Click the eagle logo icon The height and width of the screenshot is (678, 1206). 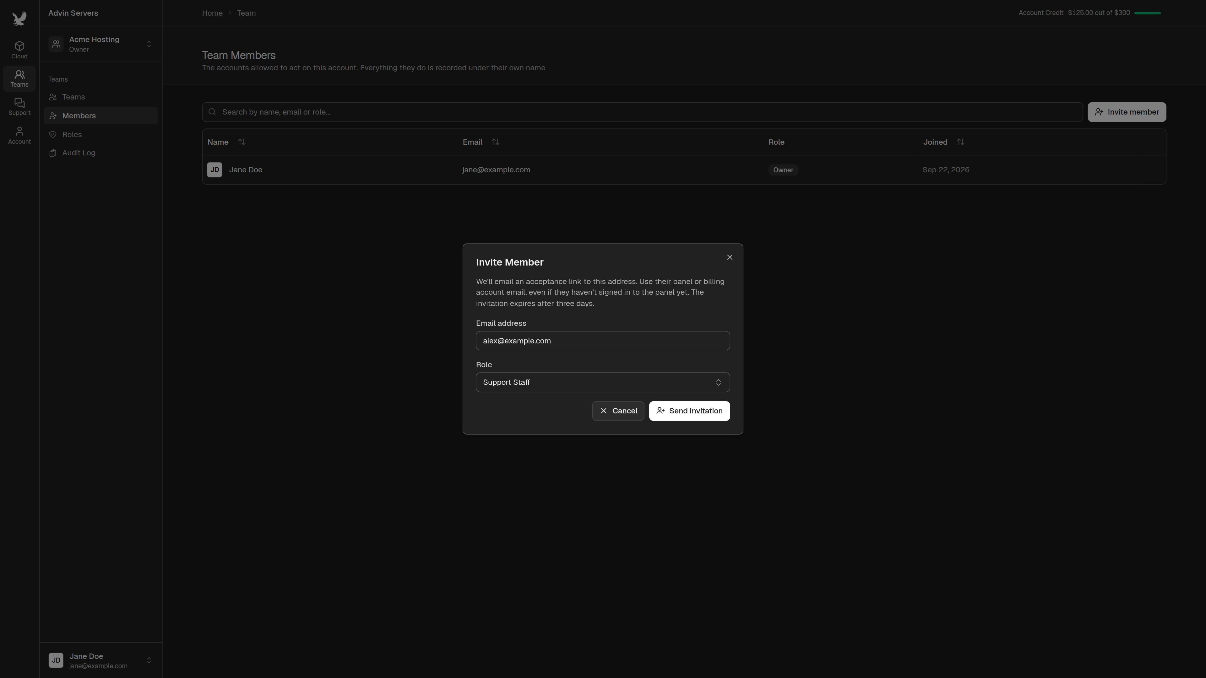19,19
